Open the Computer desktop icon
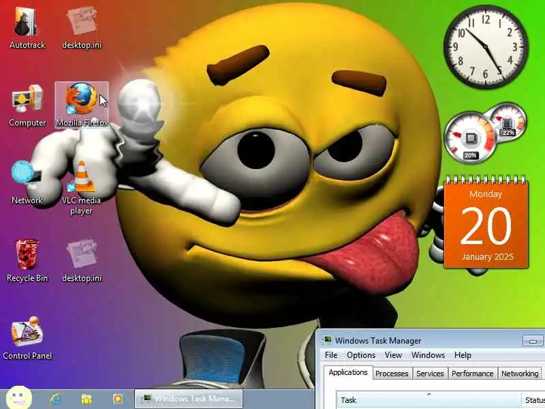The width and height of the screenshot is (545, 409). [27, 106]
